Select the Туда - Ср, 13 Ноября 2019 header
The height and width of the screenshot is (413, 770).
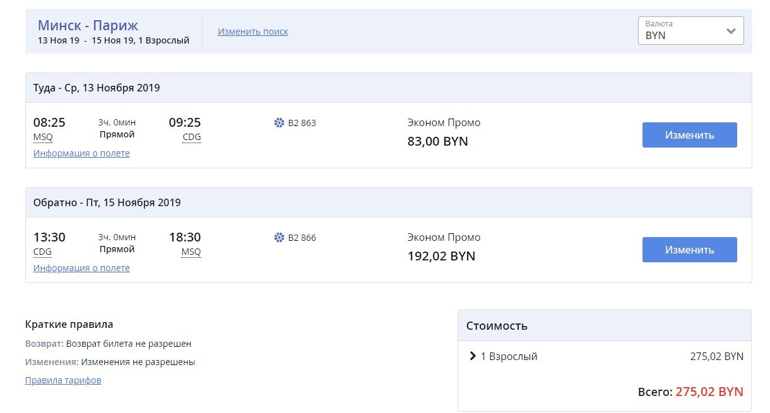pos(97,88)
